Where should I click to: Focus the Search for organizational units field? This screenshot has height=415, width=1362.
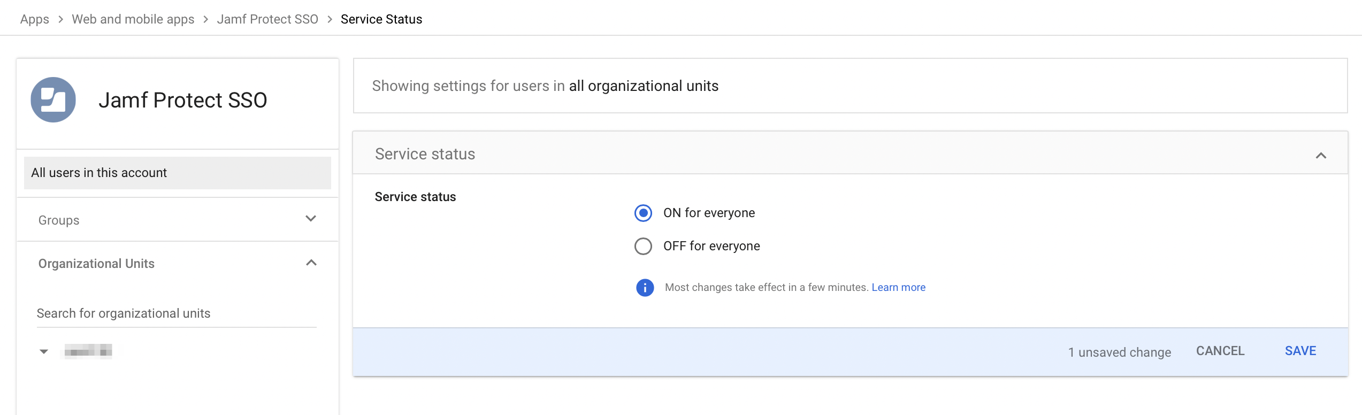pyautogui.click(x=177, y=313)
